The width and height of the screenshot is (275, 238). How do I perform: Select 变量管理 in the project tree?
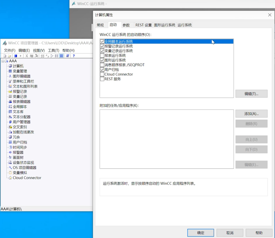click(20, 71)
